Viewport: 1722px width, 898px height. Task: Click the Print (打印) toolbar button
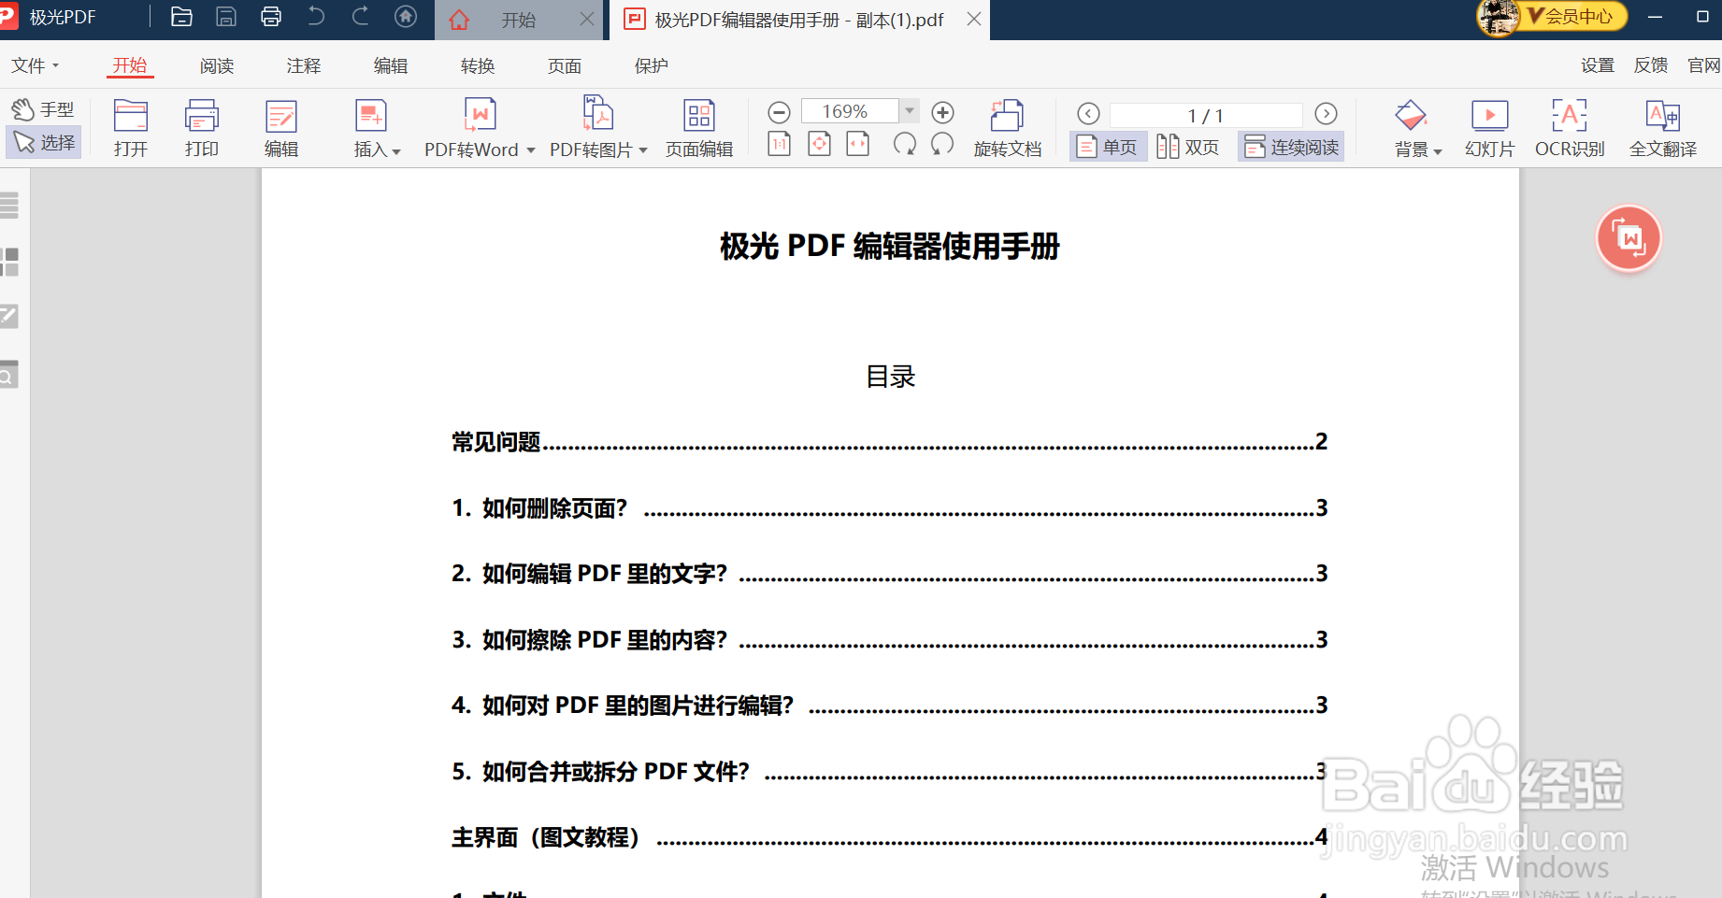(x=202, y=128)
